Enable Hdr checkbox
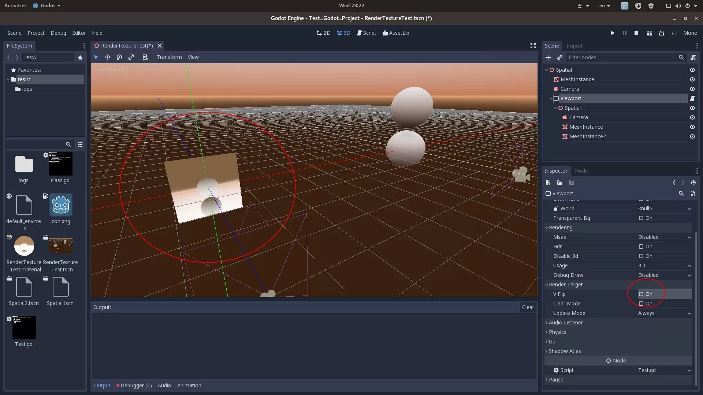The height and width of the screenshot is (395, 703). tap(641, 247)
